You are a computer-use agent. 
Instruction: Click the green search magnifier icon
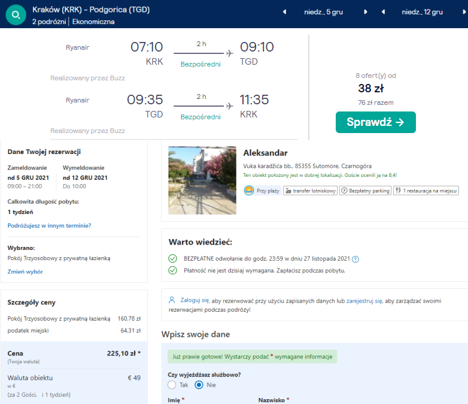tap(16, 15)
